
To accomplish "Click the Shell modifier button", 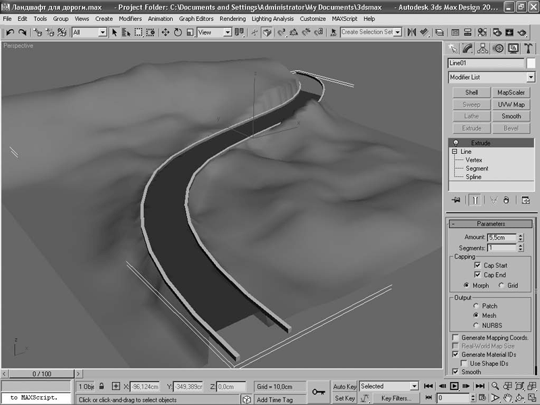I will click(471, 92).
